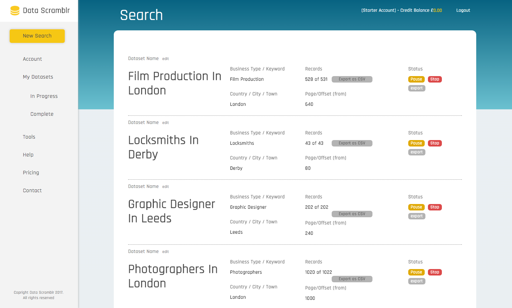Export Film Production In London as CSV
This screenshot has width=512, height=308.
pyautogui.click(x=352, y=79)
